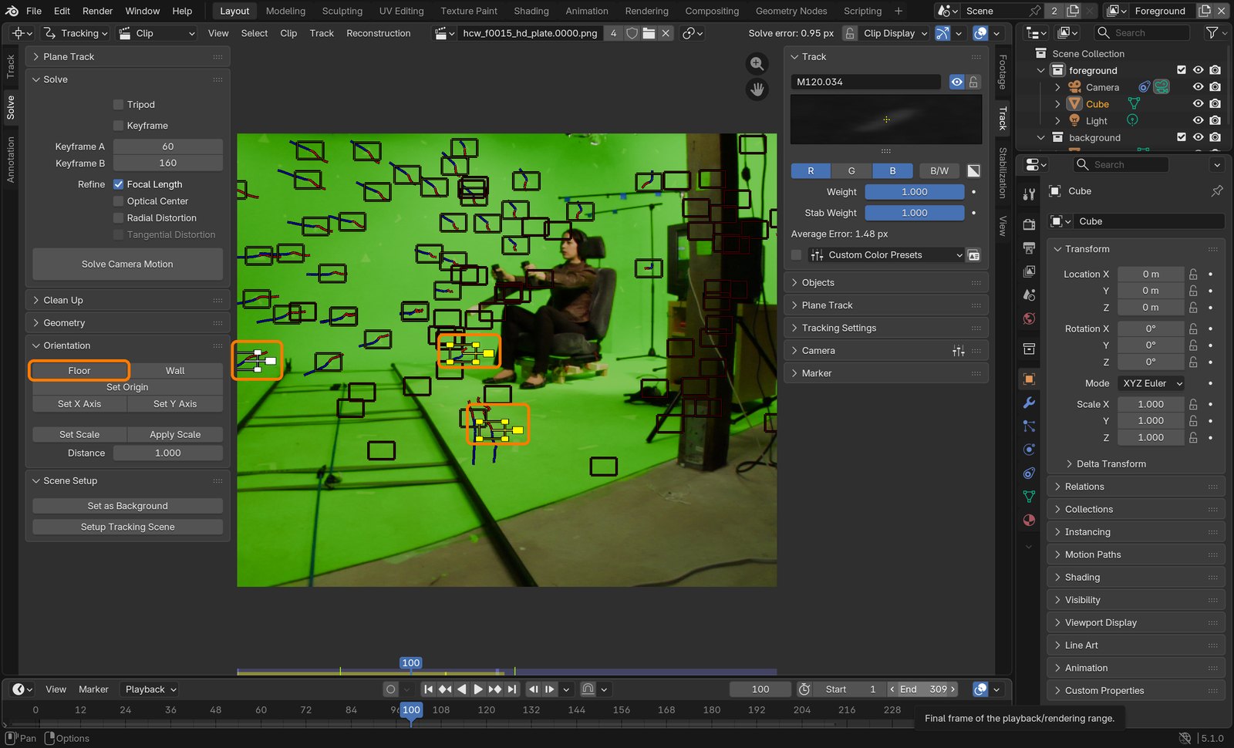Open the World properties globe icon
This screenshot has width=1234, height=748.
pos(1029,318)
